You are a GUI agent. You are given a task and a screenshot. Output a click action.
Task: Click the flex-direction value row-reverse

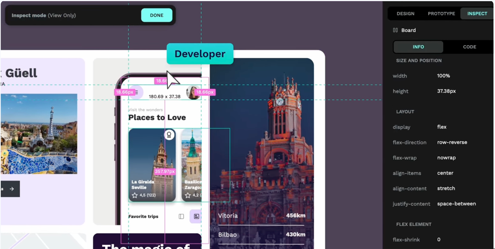[x=452, y=142]
